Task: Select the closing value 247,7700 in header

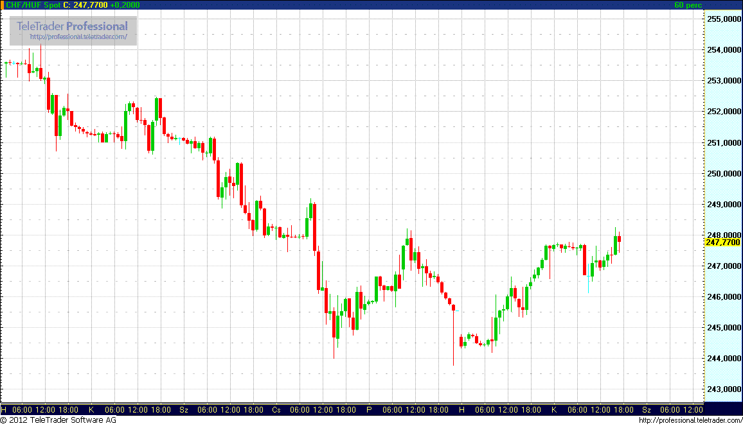Action: [x=91, y=4]
